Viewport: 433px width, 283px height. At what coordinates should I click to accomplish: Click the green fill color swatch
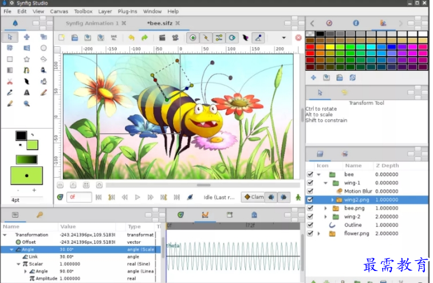[32, 145]
